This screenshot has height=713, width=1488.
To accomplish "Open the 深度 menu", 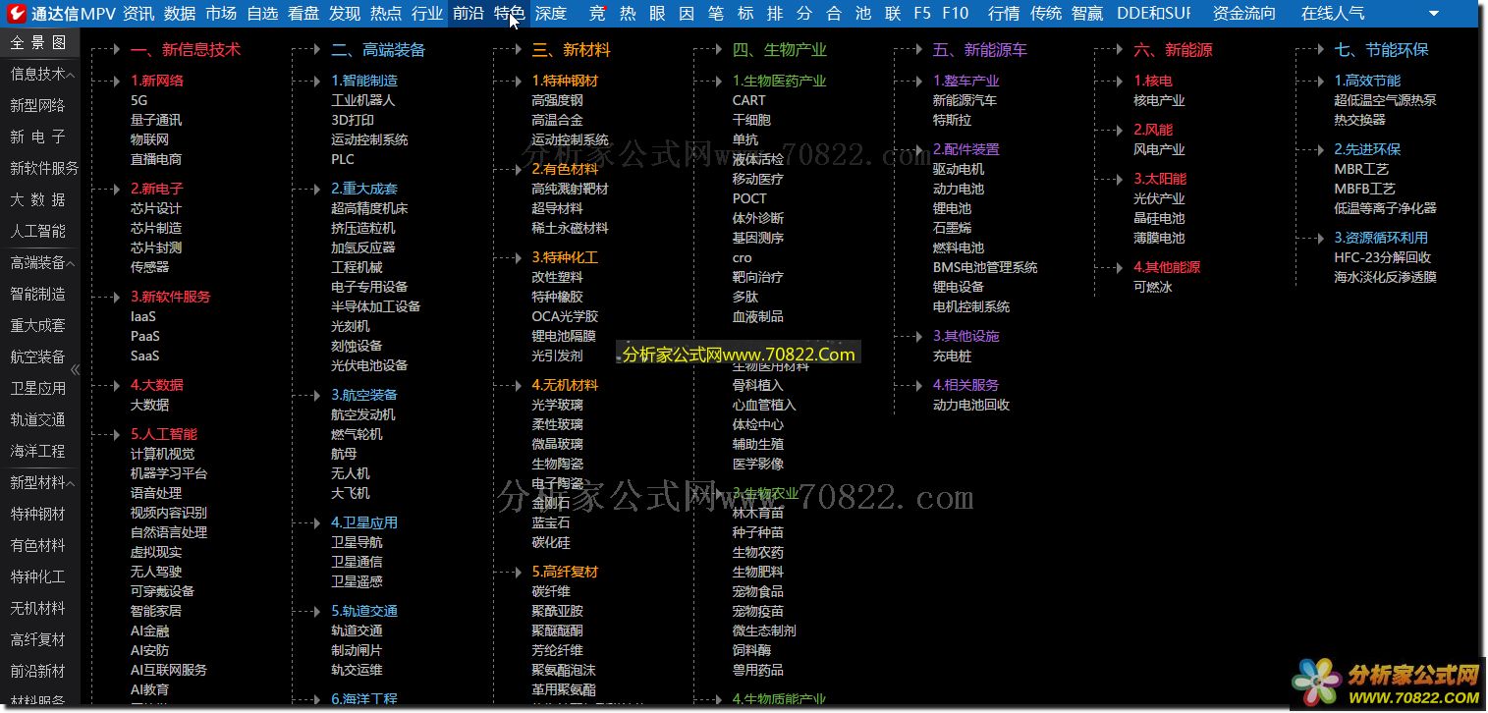I will pos(551,14).
